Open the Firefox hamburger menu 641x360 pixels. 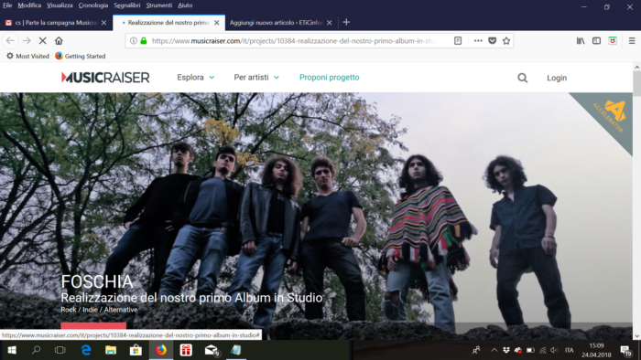tap(632, 41)
